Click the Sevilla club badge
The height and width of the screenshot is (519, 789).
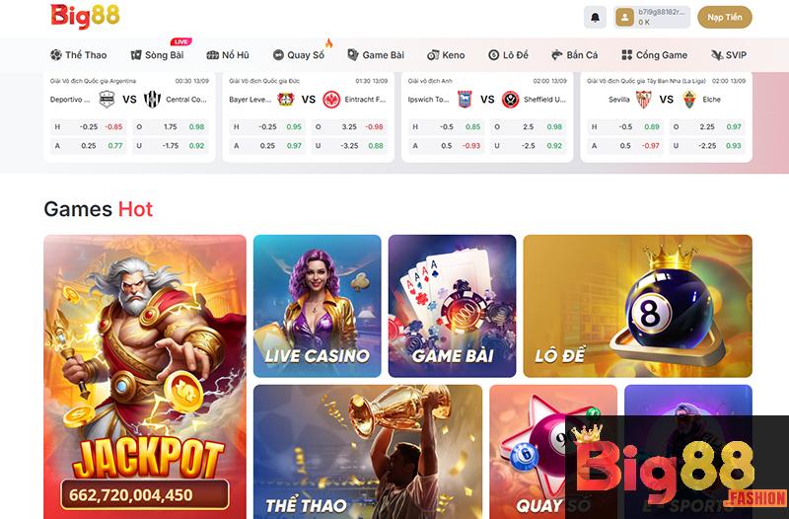644,100
